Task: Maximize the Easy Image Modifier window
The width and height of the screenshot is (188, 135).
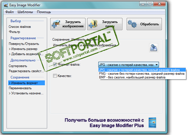Action: [150, 4]
